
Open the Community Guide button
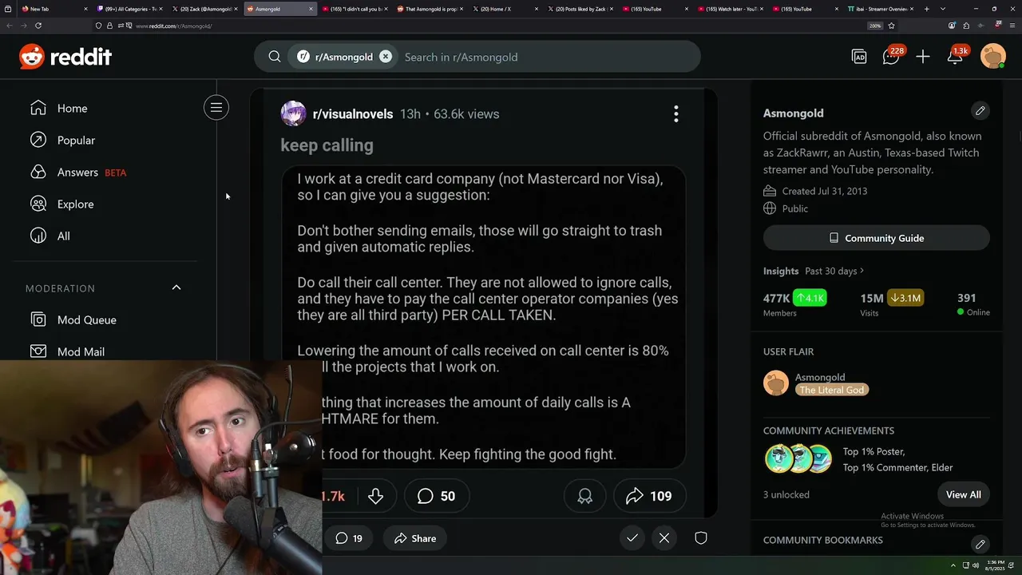coord(877,238)
